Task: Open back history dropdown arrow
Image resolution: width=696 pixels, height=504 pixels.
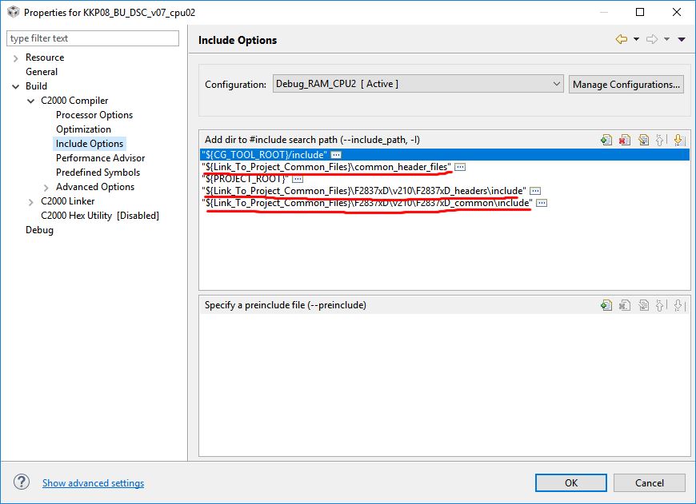Action: (x=636, y=39)
